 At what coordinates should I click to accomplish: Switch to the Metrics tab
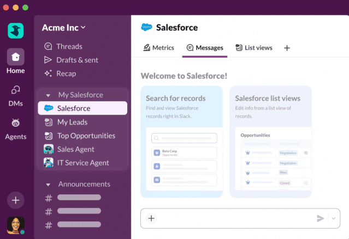(x=159, y=48)
